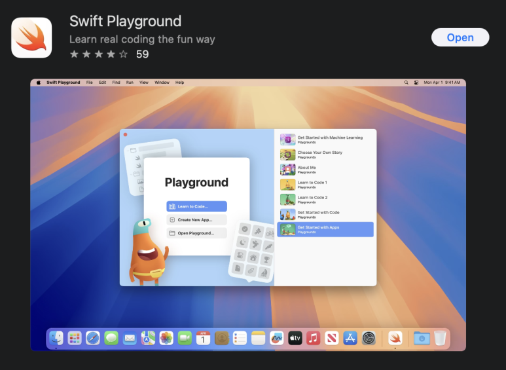Open Music from the Dock
Viewport: 506px width, 370px height.
pyautogui.click(x=314, y=338)
